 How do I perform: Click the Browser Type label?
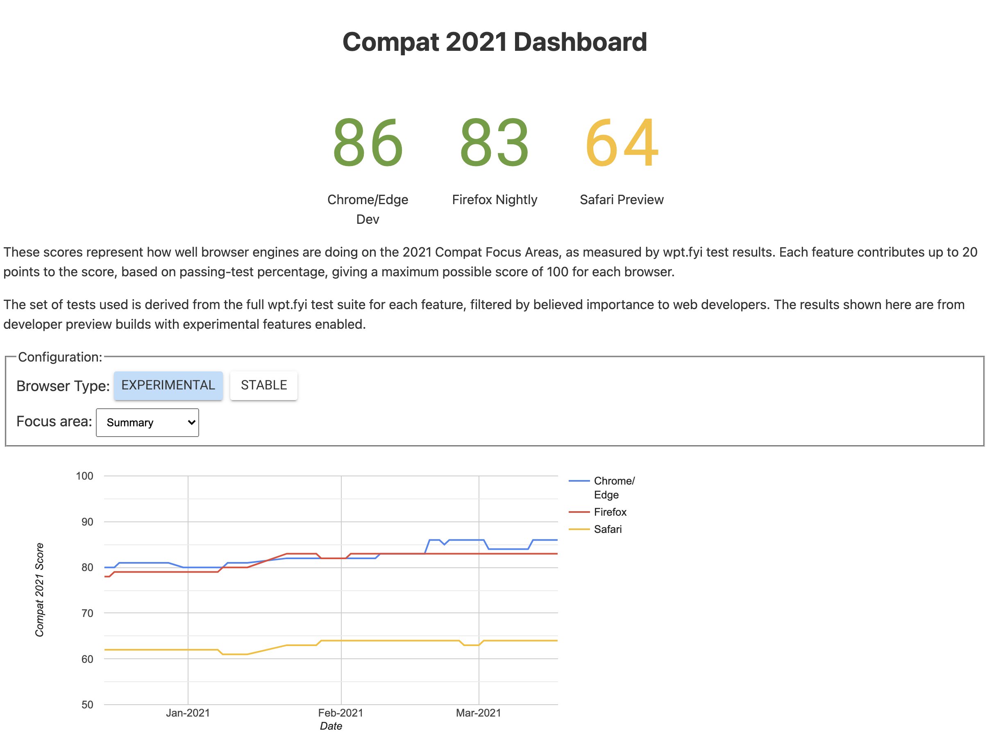[x=63, y=386]
